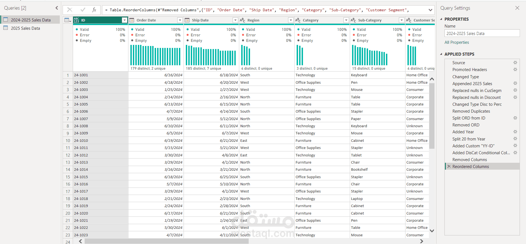
Task: Open the Split ORD from ID gear
Action: 515,118
